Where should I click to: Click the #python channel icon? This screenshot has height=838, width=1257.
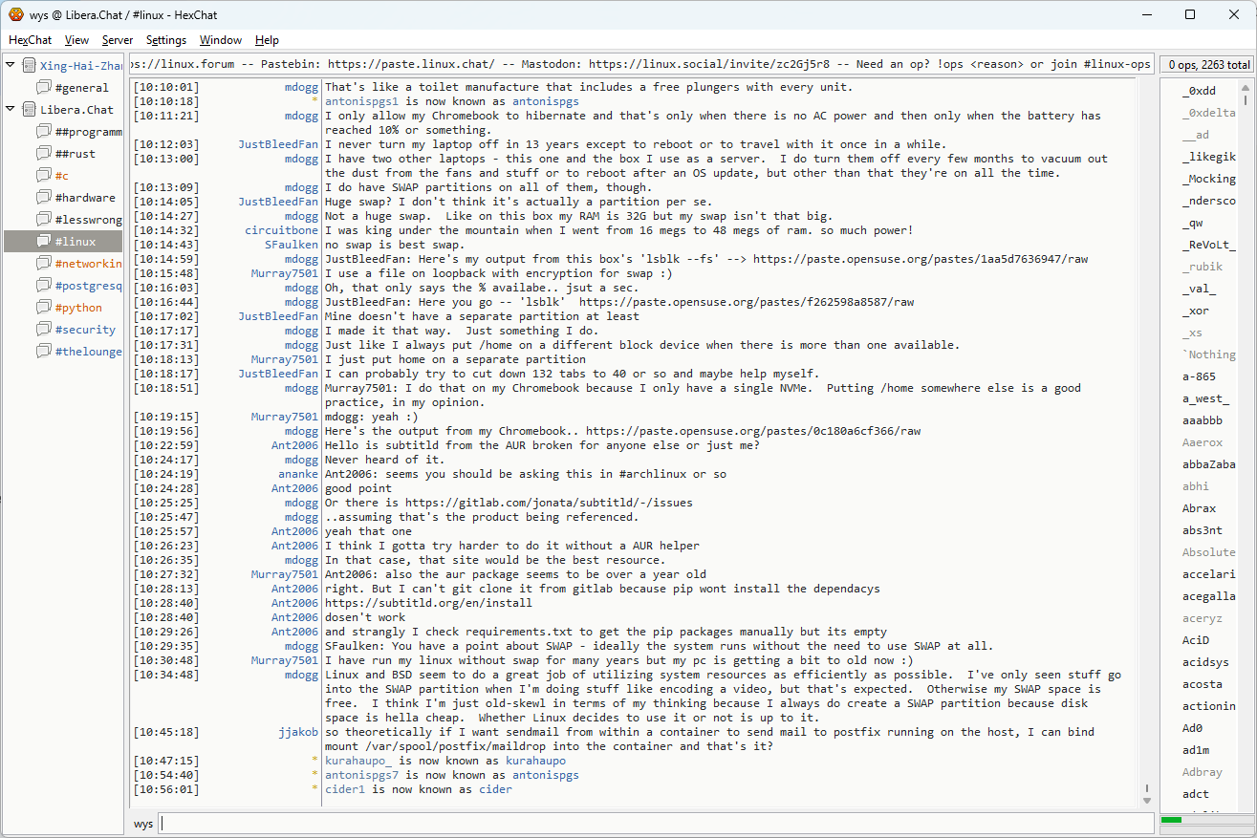point(43,308)
